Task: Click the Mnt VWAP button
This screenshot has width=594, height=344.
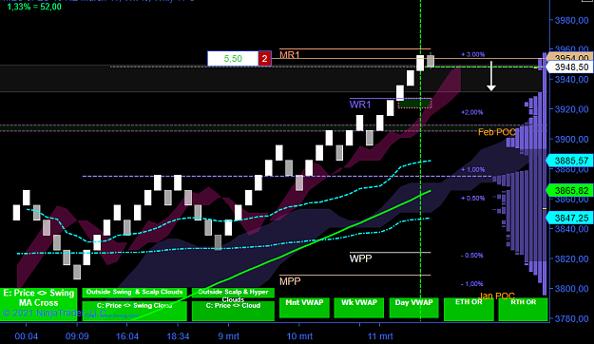Action: click(x=304, y=308)
